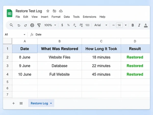Open the search menus magnifier
This screenshot has height=115, width=153.
click(11, 25)
